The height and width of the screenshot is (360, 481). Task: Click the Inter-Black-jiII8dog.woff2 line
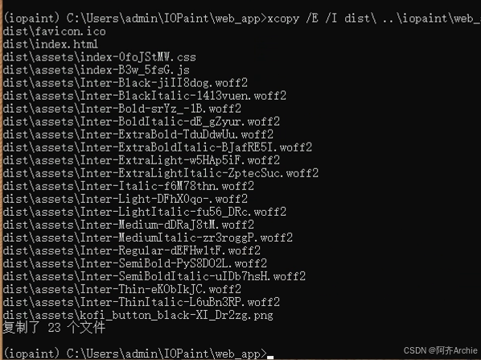125,83
